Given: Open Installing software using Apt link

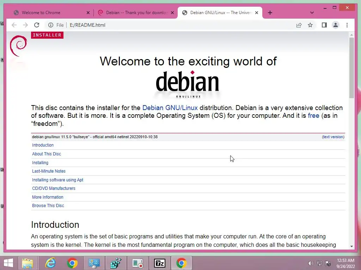Looking at the screenshot, I should point(57,180).
